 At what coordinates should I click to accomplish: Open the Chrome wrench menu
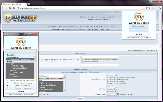coord(160,8)
